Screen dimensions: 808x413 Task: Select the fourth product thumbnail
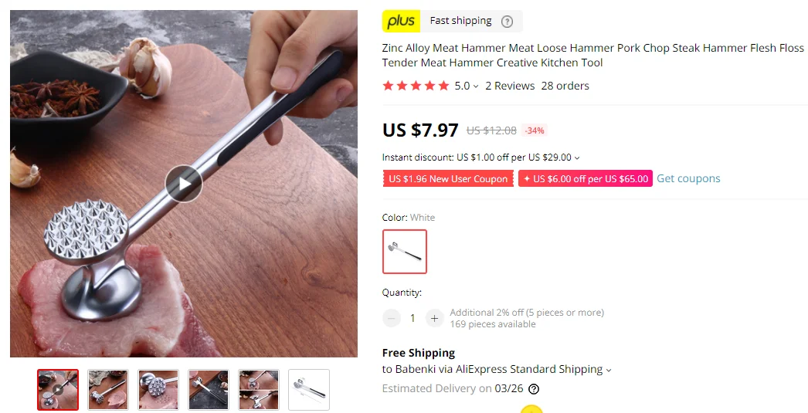coord(209,390)
